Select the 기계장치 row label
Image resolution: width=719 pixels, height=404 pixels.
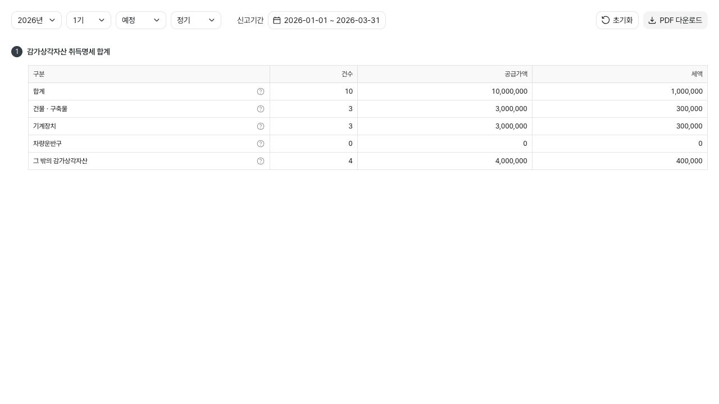[44, 126]
